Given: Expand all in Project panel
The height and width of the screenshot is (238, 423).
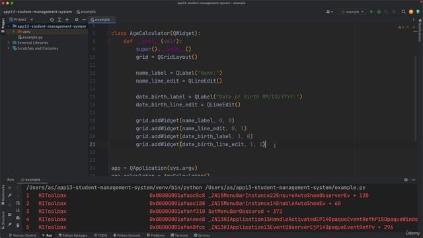Looking at the screenshot, I should [59, 20].
